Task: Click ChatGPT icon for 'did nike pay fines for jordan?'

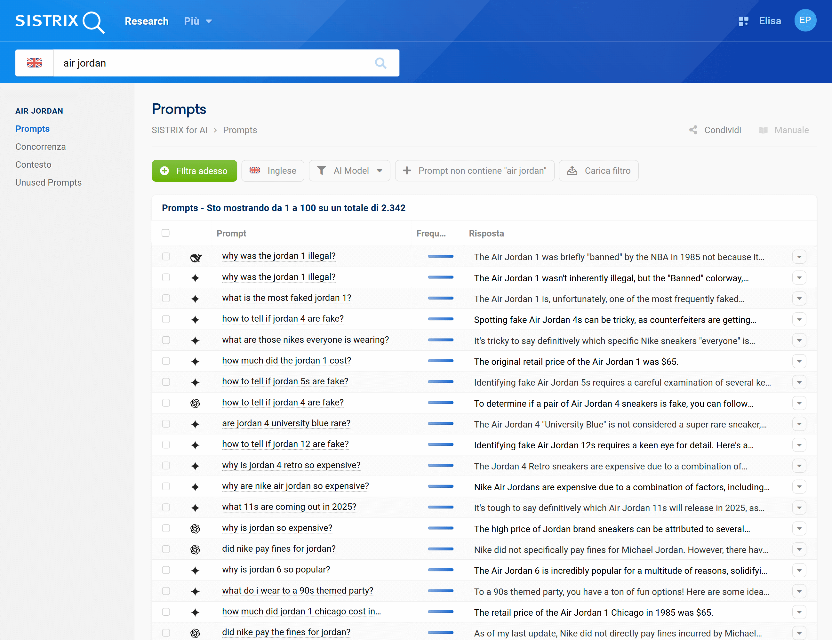Action: pyautogui.click(x=195, y=549)
